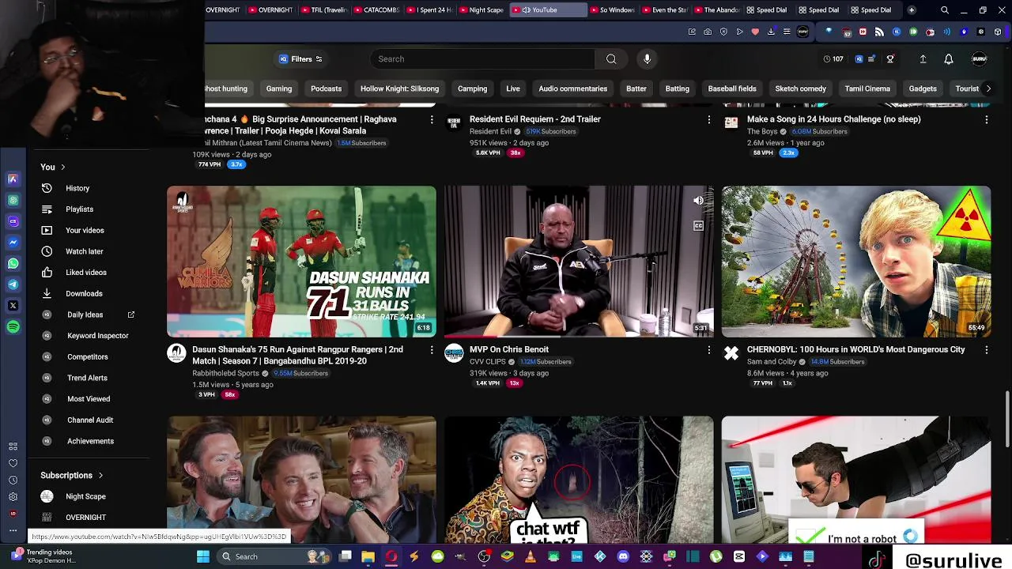Viewport: 1012px width, 569px height.
Task: Open options menu for Resident Evil Requiem trailer
Action: [708, 119]
